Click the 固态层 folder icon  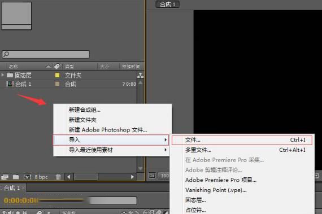10,75
